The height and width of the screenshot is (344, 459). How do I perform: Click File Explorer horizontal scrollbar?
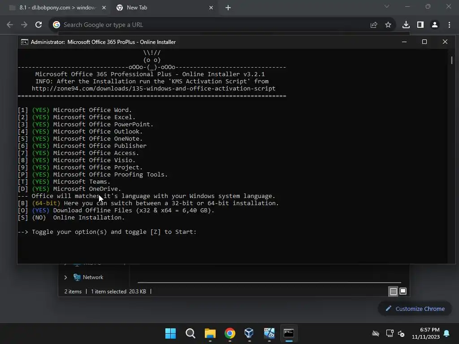pyautogui.click(x=269, y=283)
